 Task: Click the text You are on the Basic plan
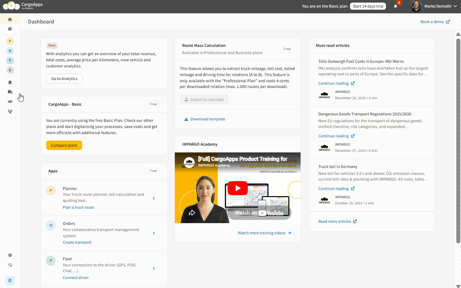[325, 6]
